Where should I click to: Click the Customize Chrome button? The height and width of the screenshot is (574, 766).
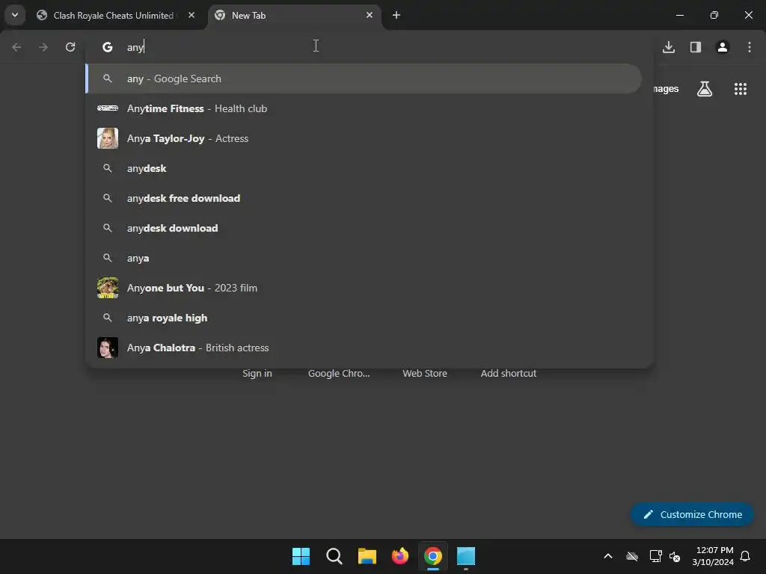coord(692,514)
